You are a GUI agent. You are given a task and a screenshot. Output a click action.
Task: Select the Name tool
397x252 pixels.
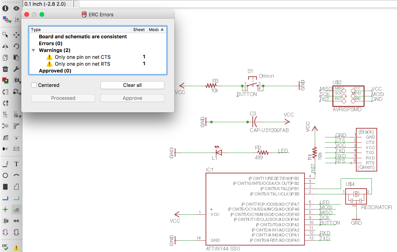click(x=5, y=114)
